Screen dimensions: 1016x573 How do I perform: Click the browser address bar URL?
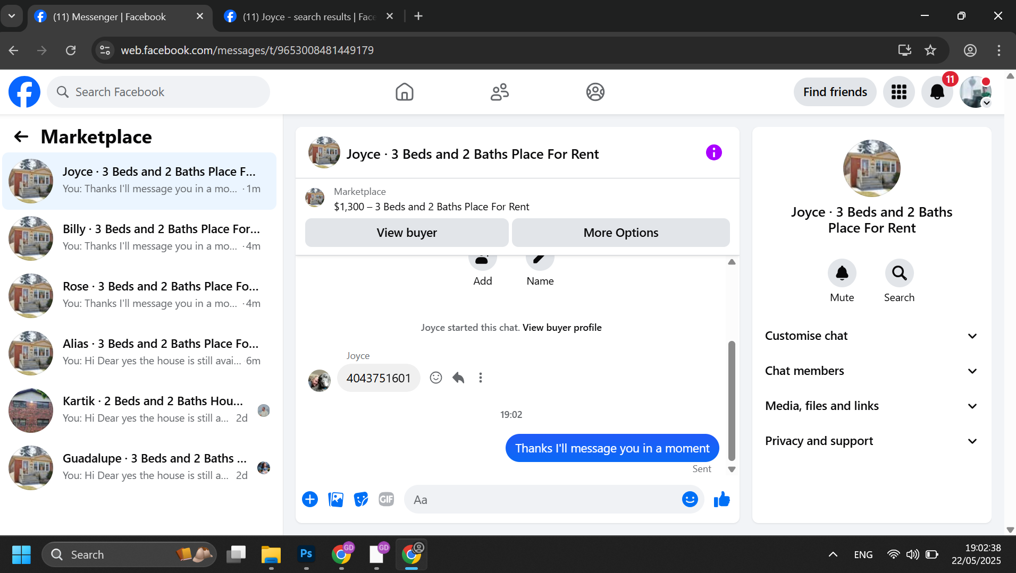pyautogui.click(x=247, y=50)
